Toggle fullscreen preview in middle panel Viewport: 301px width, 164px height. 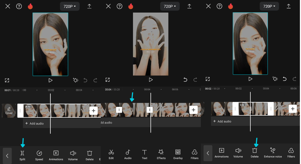click(x=108, y=80)
